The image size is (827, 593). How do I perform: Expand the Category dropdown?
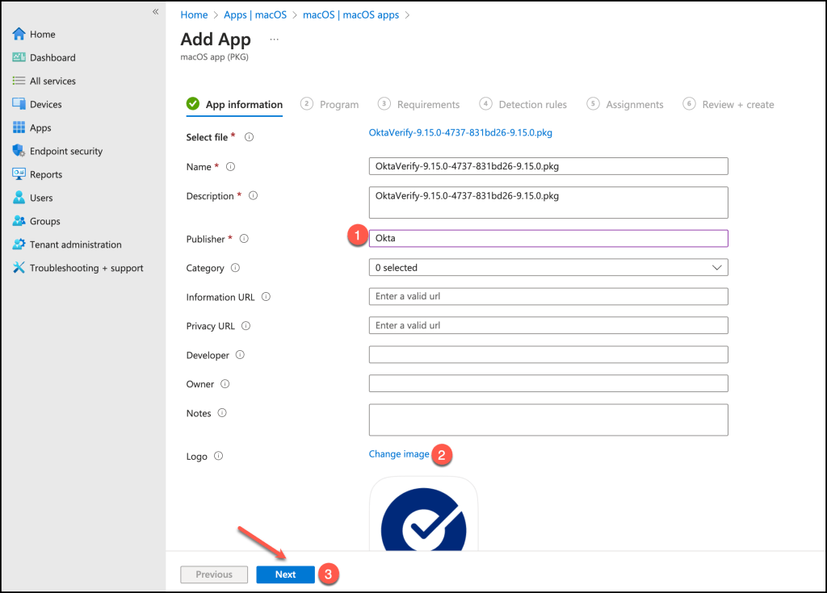tap(548, 268)
